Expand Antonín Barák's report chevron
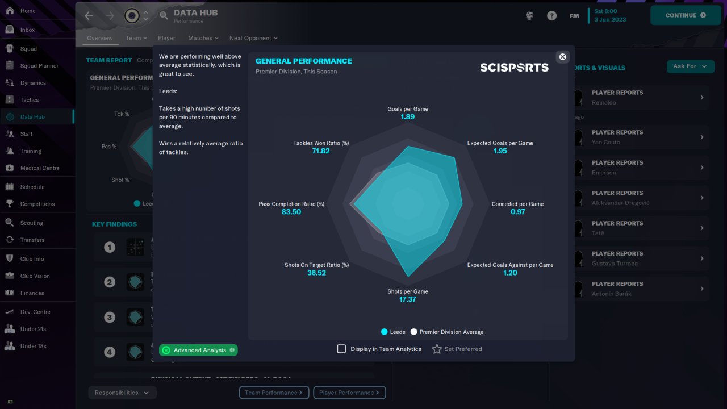Image resolution: width=727 pixels, height=409 pixels. coord(702,289)
